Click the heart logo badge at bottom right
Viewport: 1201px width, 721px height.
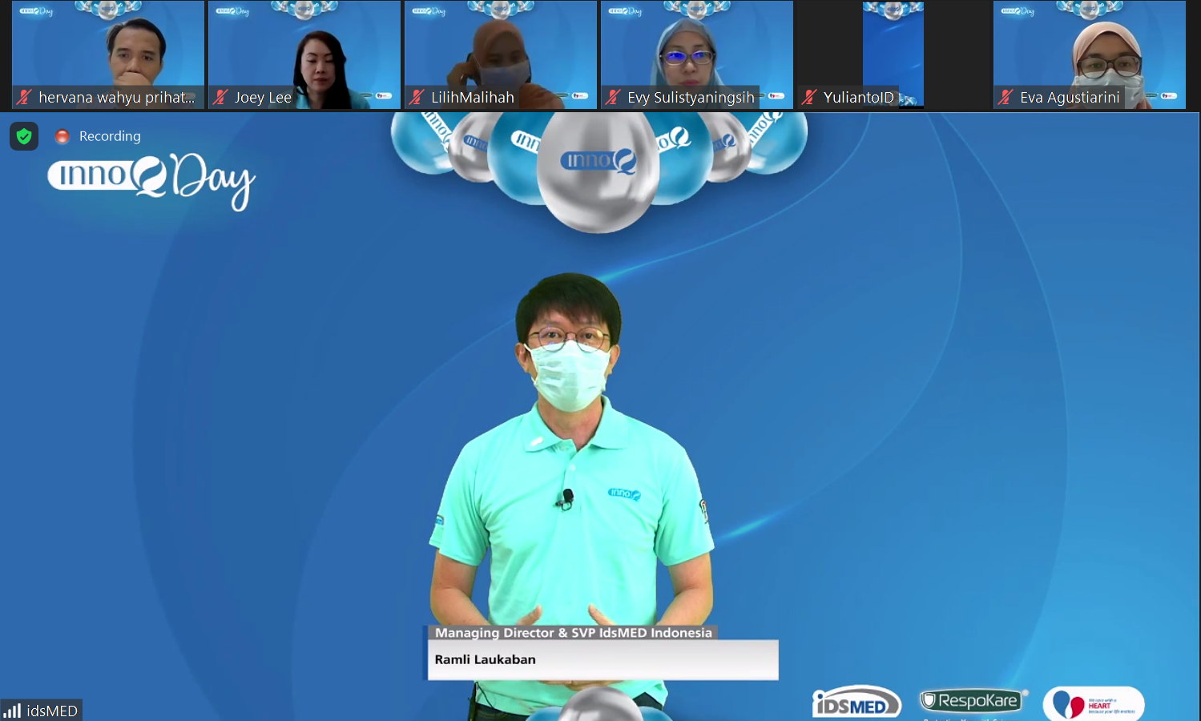click(1093, 703)
